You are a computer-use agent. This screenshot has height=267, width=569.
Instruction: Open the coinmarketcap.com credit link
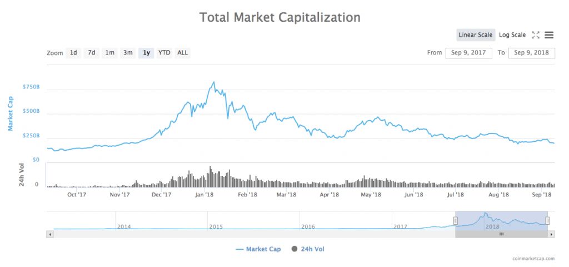533,259
